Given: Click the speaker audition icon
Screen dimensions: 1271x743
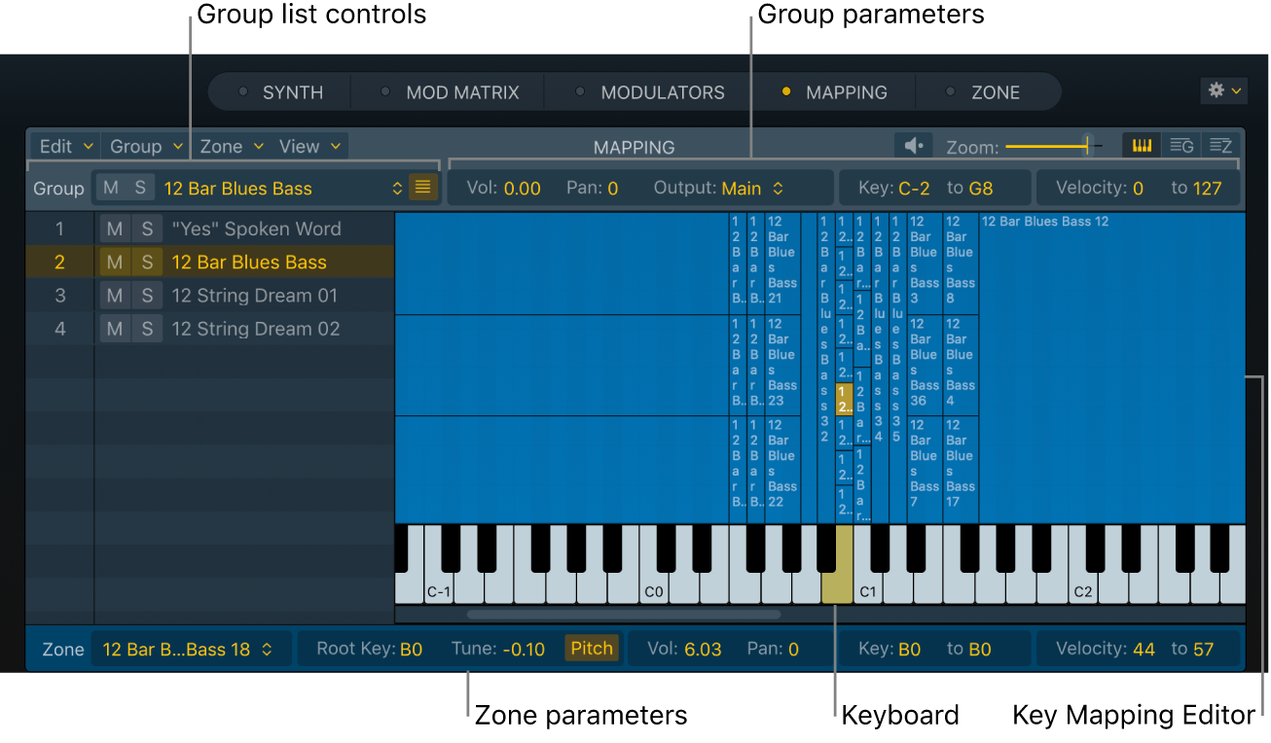Looking at the screenshot, I should tap(912, 145).
